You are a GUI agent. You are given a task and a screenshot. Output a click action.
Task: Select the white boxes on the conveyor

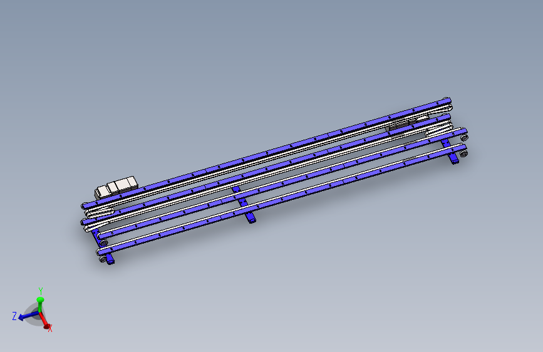[x=116, y=187]
